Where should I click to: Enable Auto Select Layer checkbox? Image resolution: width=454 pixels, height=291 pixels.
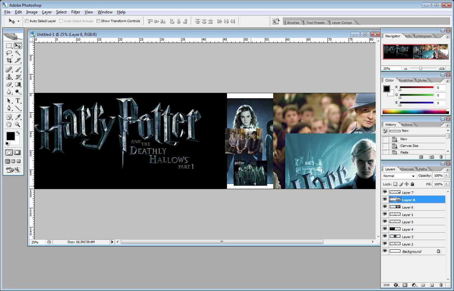[x=27, y=21]
